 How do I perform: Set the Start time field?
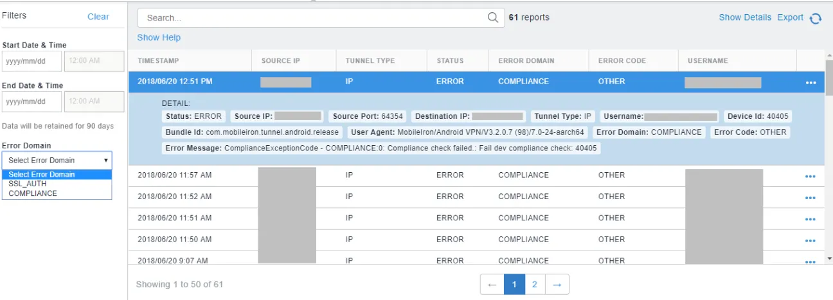pos(94,61)
